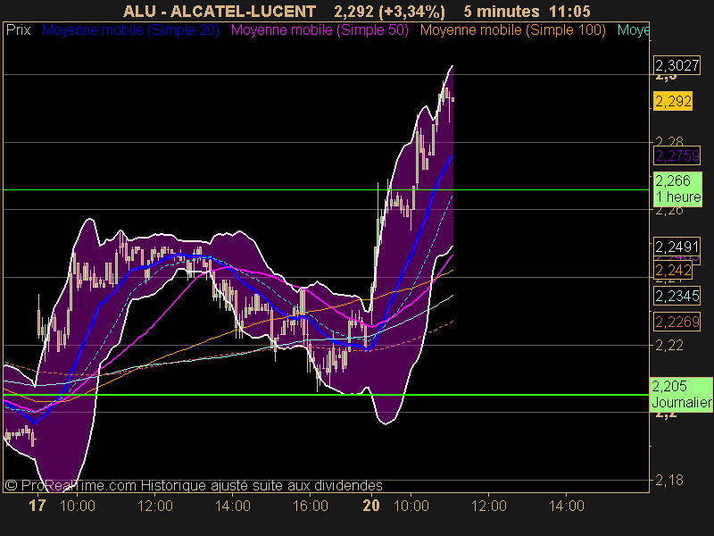This screenshot has width=714, height=536.
Task: Click the 10:00 label following day 20
Action: 411,506
